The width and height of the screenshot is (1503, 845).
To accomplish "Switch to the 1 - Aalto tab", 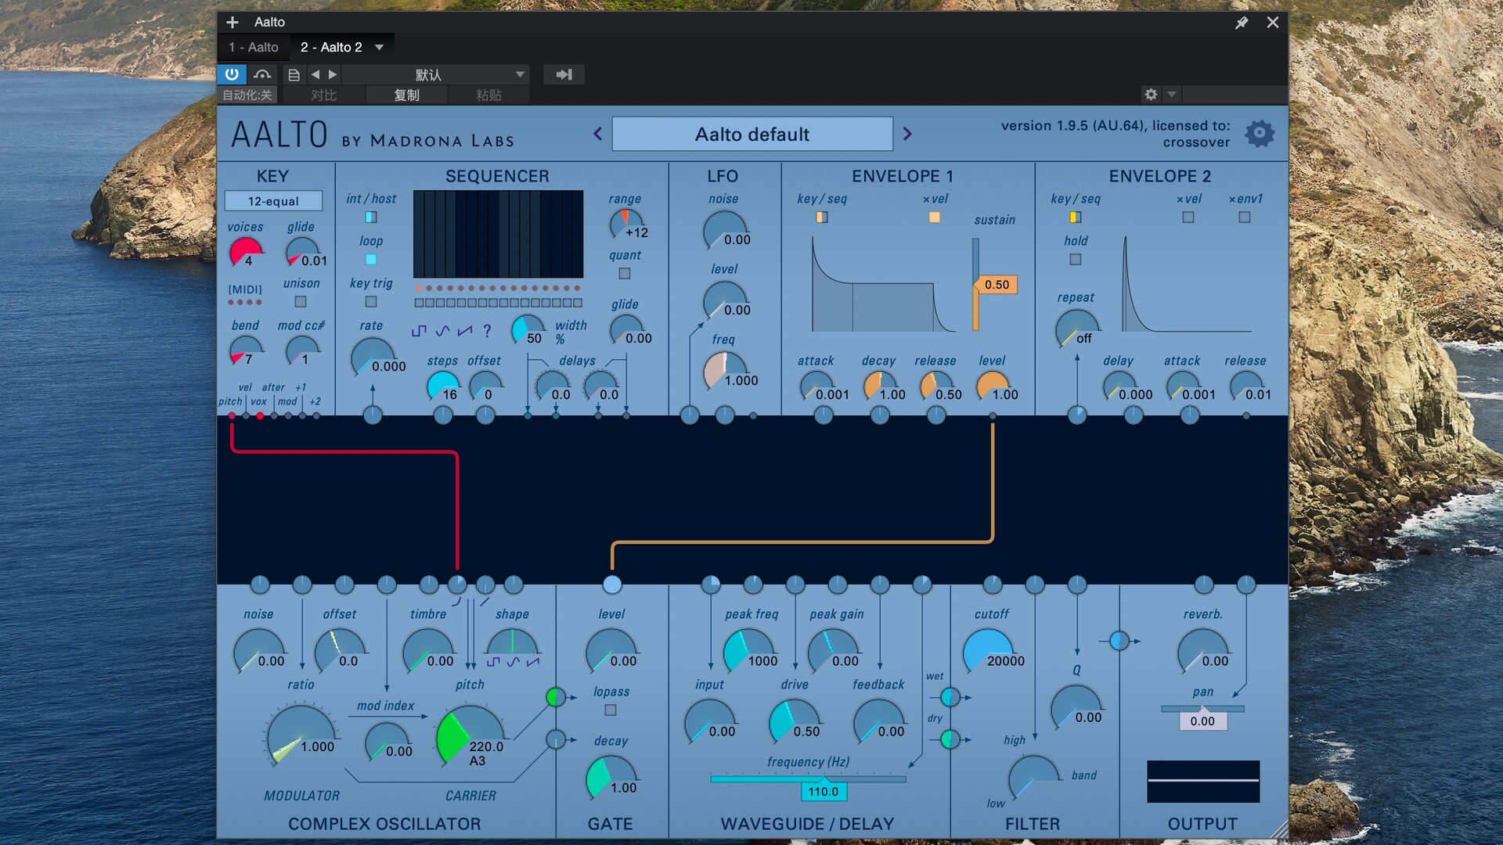I will [254, 47].
